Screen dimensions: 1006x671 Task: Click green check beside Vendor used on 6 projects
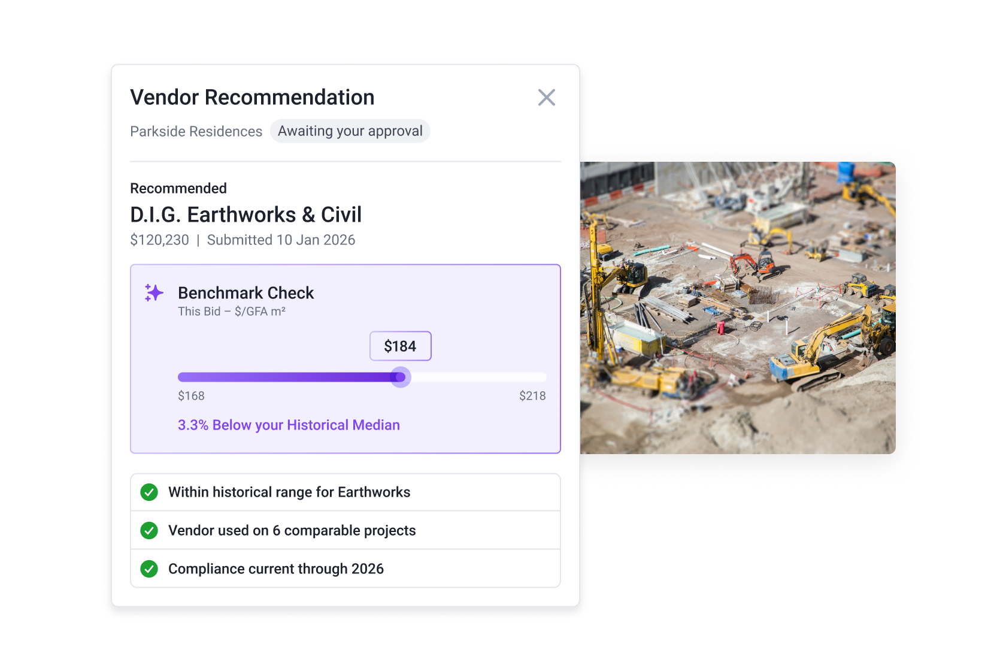tap(149, 530)
